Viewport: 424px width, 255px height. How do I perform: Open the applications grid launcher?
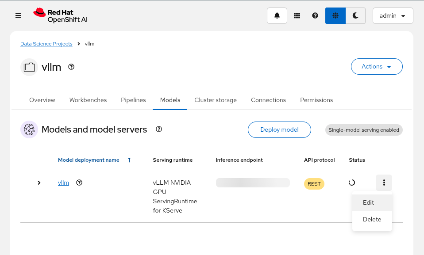[297, 15]
